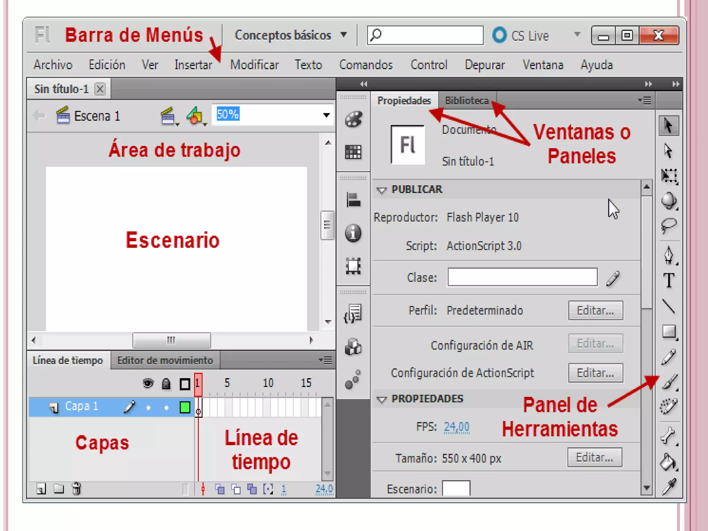708x531 pixels.
Task: Click the Escenario color swatch
Action: 456,488
